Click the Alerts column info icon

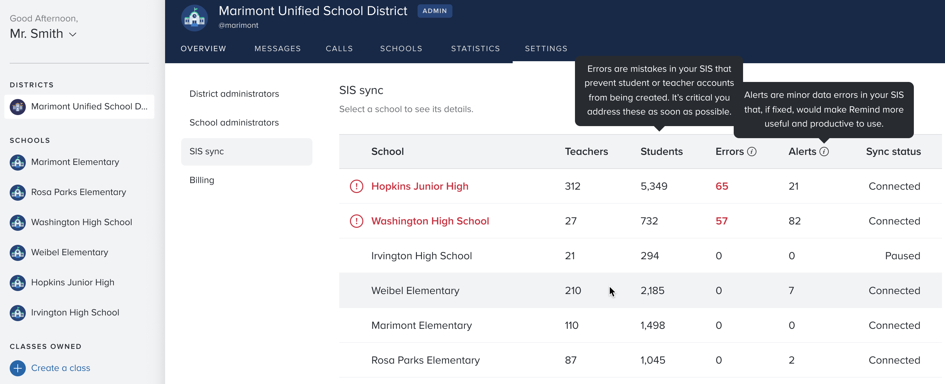point(824,151)
